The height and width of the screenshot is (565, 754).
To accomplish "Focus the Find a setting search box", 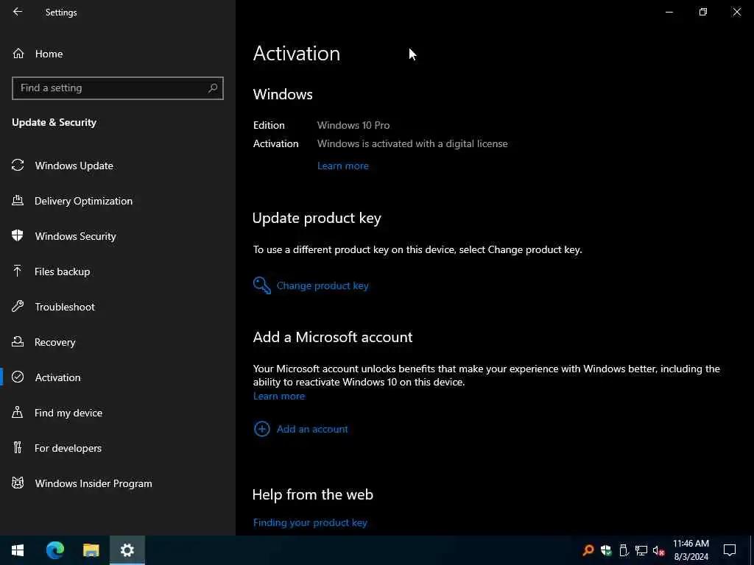I will 118,88.
